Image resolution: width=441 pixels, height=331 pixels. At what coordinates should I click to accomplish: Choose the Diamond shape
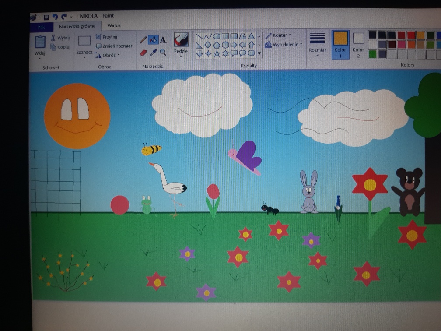(x=208, y=45)
